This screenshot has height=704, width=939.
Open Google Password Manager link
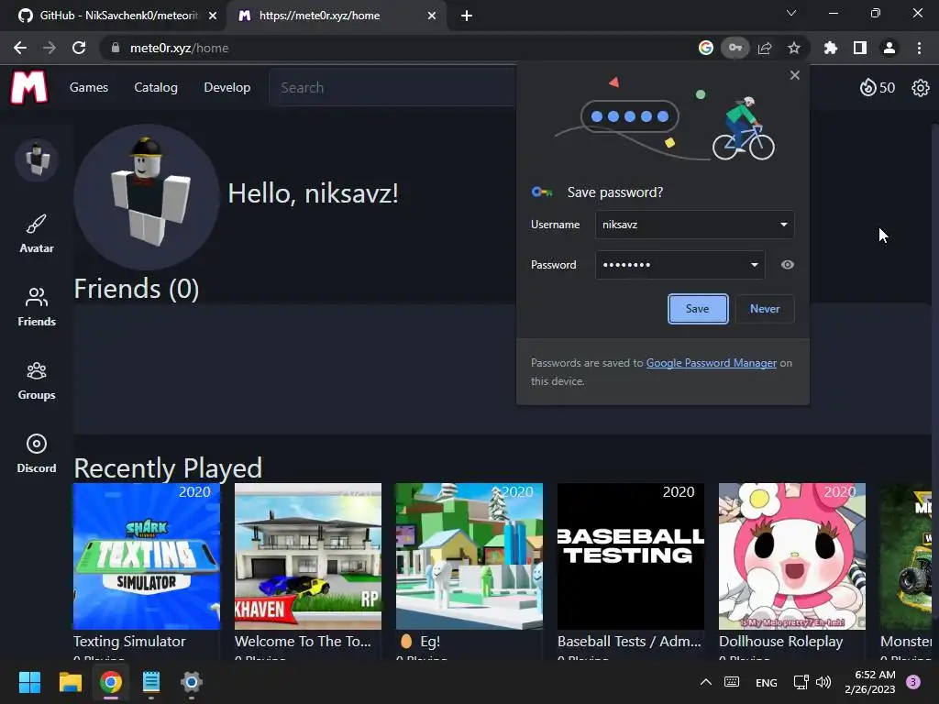[711, 363]
